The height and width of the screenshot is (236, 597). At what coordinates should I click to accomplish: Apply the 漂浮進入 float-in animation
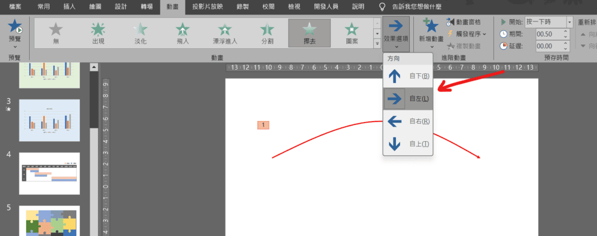[x=225, y=33]
